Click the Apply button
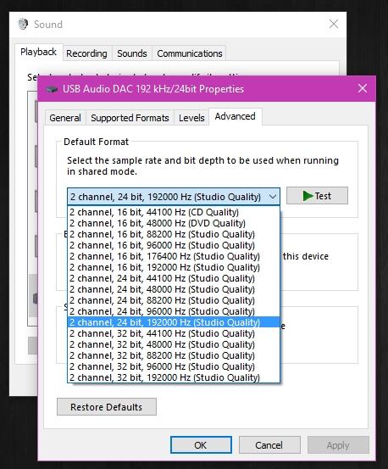The image size is (388, 469). coord(338,445)
